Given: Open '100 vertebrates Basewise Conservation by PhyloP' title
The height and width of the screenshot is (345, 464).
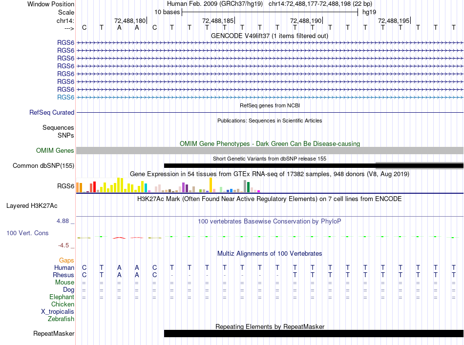Looking at the screenshot, I should tap(269, 222).
